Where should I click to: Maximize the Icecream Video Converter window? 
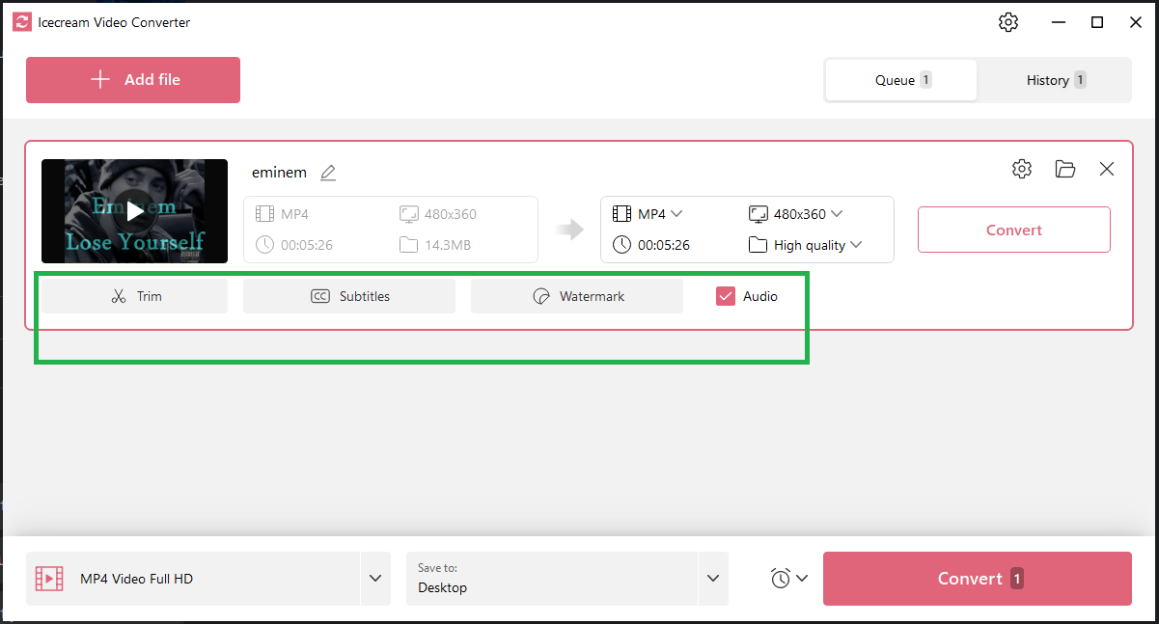1097,22
